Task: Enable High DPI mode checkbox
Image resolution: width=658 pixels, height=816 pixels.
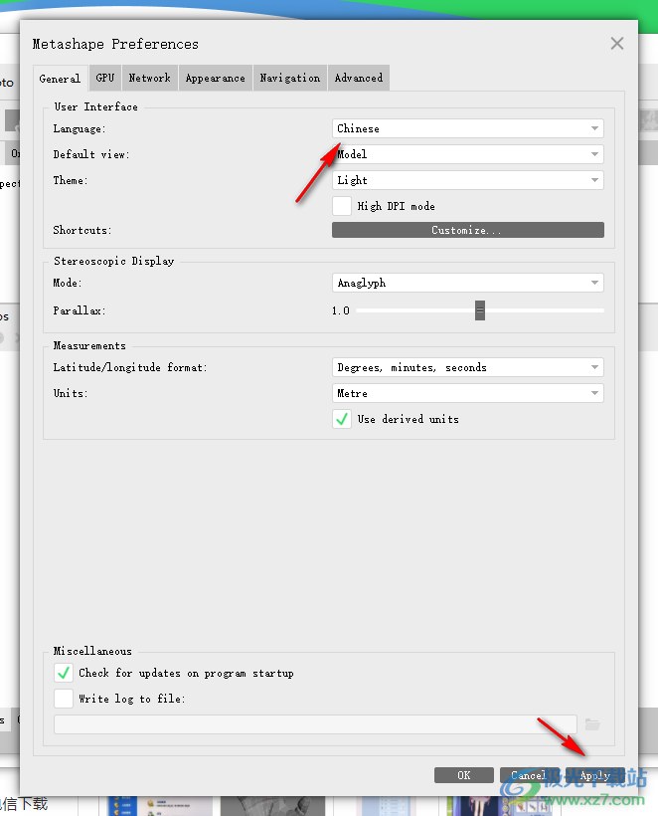Action: 342,206
